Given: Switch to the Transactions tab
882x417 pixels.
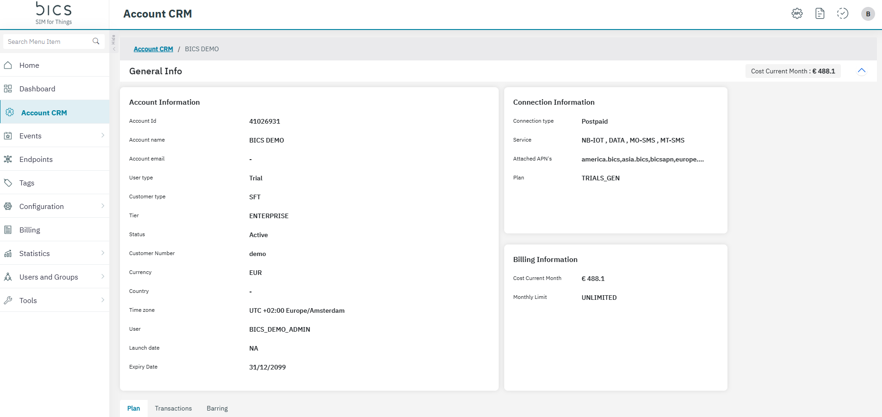Looking at the screenshot, I should (173, 409).
